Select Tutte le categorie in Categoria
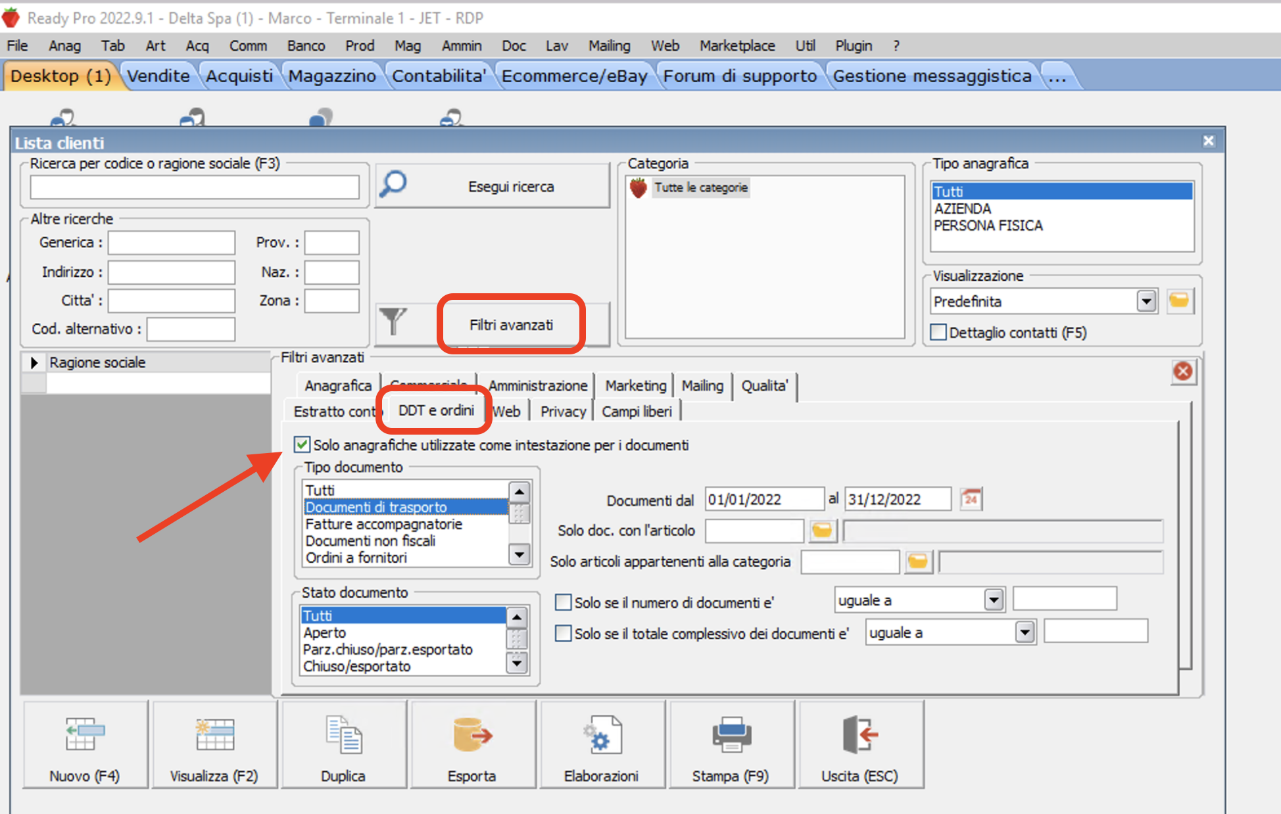 [x=701, y=187]
